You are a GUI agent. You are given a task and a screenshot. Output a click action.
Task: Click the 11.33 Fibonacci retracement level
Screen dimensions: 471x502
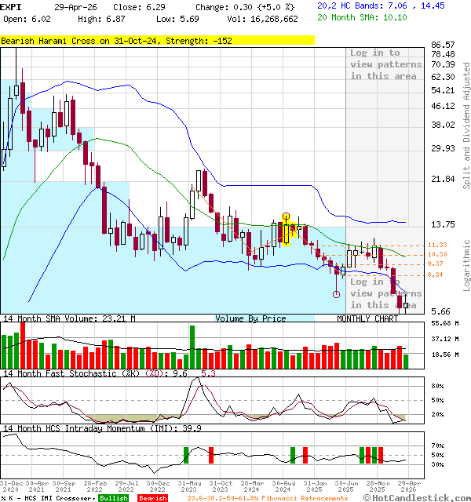pos(437,245)
